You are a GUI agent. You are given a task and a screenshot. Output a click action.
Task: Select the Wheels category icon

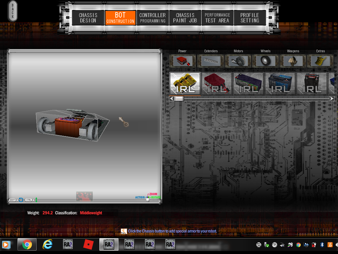point(266,61)
